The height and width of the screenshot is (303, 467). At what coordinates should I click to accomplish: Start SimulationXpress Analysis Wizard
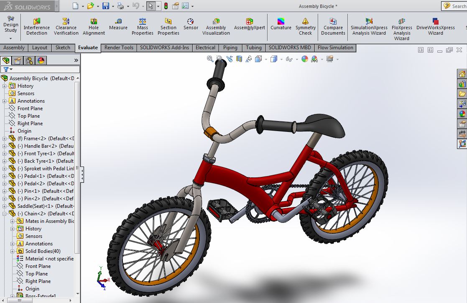pos(369,26)
